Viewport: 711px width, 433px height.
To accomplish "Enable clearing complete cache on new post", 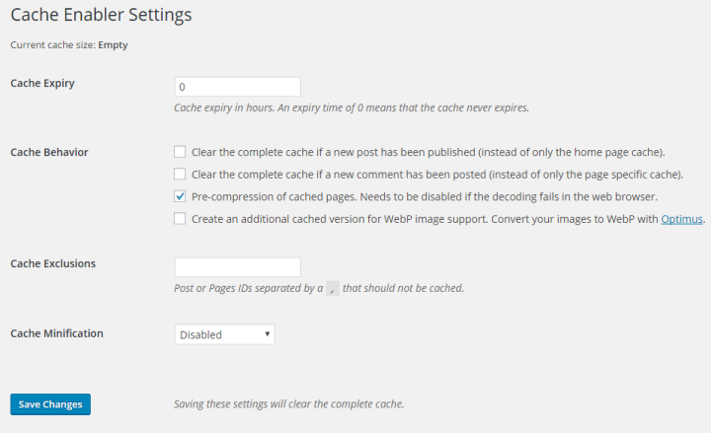I will pos(180,152).
